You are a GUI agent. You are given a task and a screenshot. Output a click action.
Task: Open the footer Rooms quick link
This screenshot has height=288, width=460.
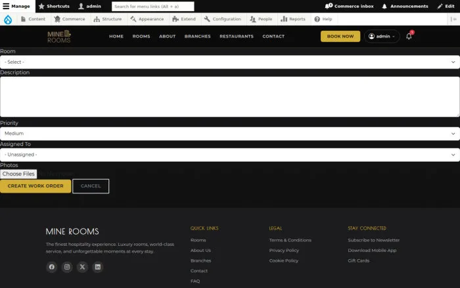point(198,240)
